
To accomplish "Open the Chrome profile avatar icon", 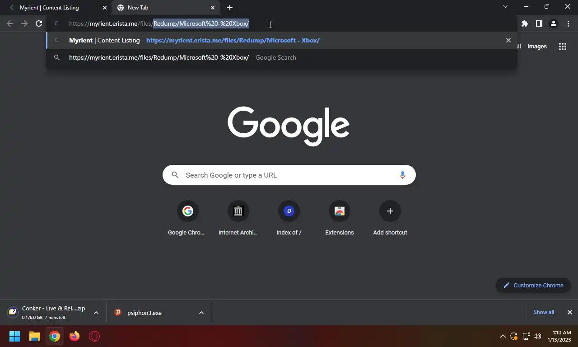I will [554, 23].
